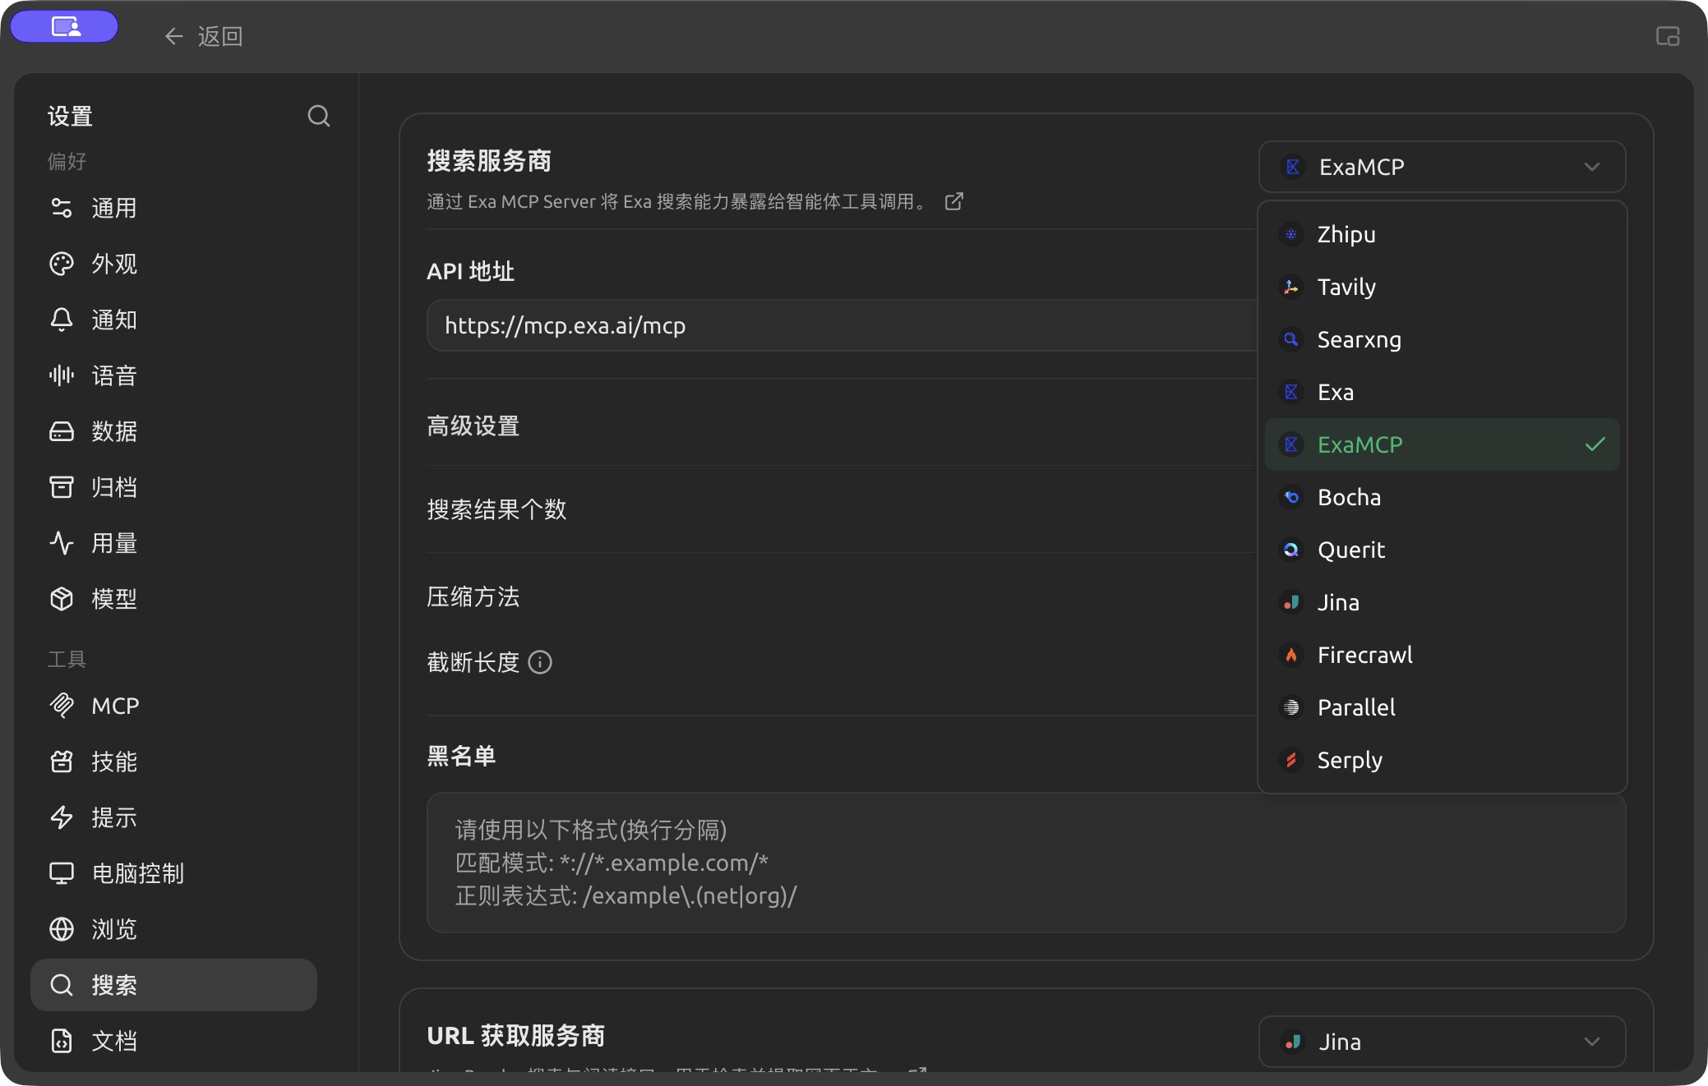Choose Jina in search provider list
This screenshot has width=1708, height=1086.
tap(1442, 603)
